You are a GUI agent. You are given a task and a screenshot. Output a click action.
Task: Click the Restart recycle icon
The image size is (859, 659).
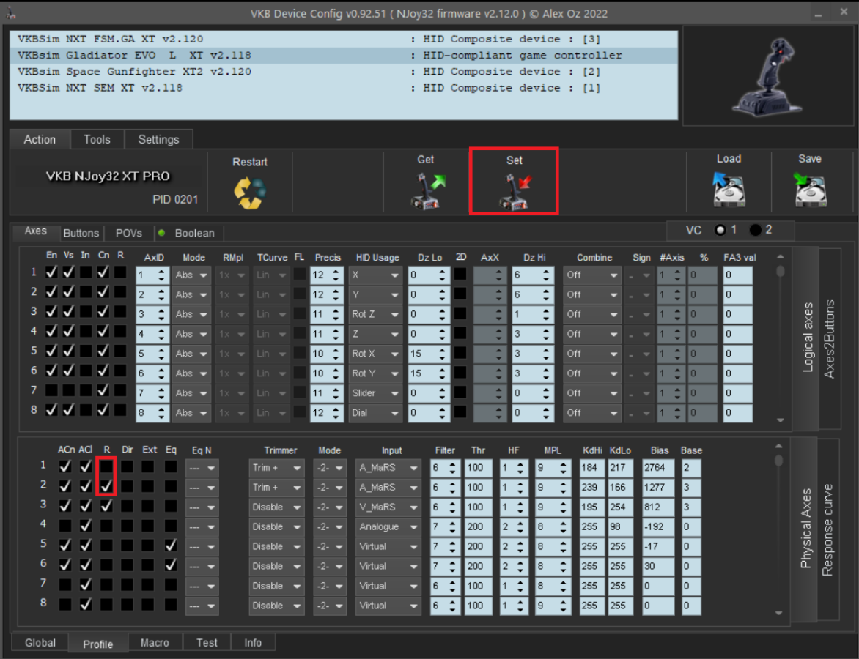[x=250, y=193]
